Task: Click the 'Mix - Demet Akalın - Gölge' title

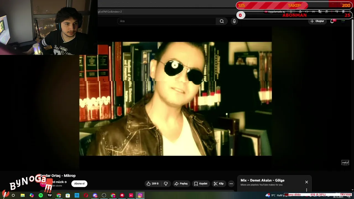Action: point(262,180)
